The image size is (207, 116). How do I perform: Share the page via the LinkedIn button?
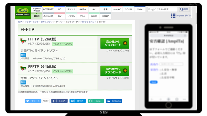tap(114, 101)
